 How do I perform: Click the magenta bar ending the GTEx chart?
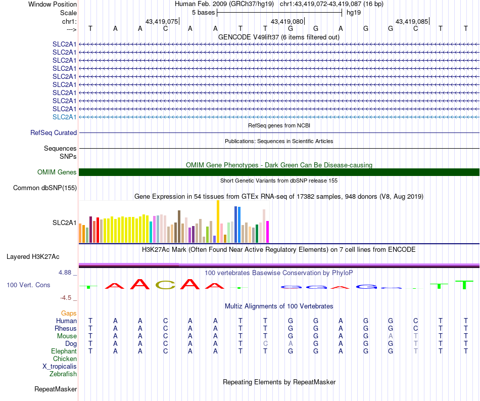click(268, 232)
